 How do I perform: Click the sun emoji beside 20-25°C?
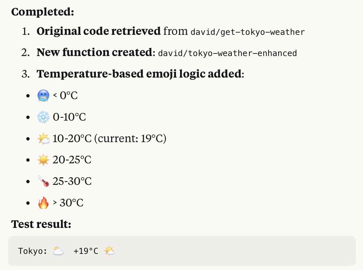[x=43, y=160]
